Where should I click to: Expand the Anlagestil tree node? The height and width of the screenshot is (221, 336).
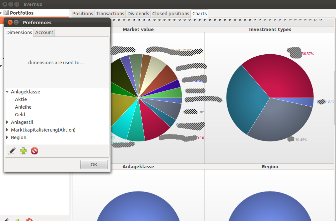[7, 122]
